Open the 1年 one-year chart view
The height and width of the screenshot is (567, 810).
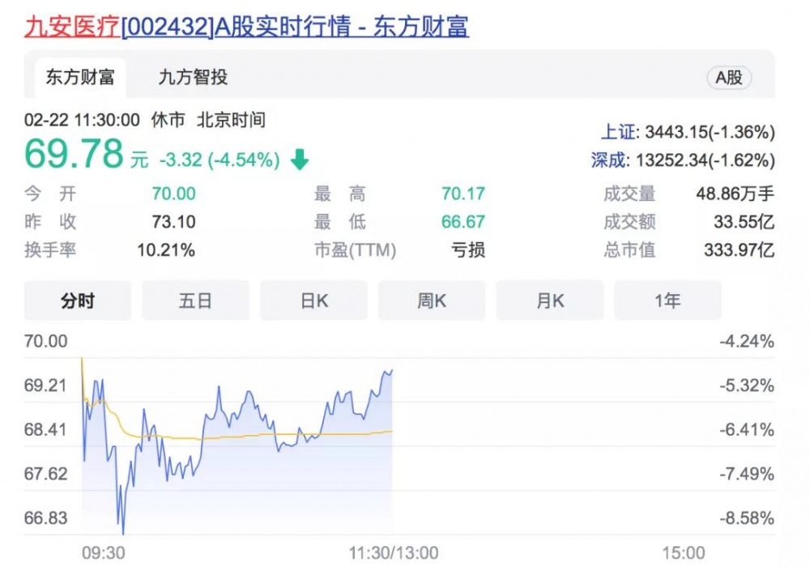[667, 300]
